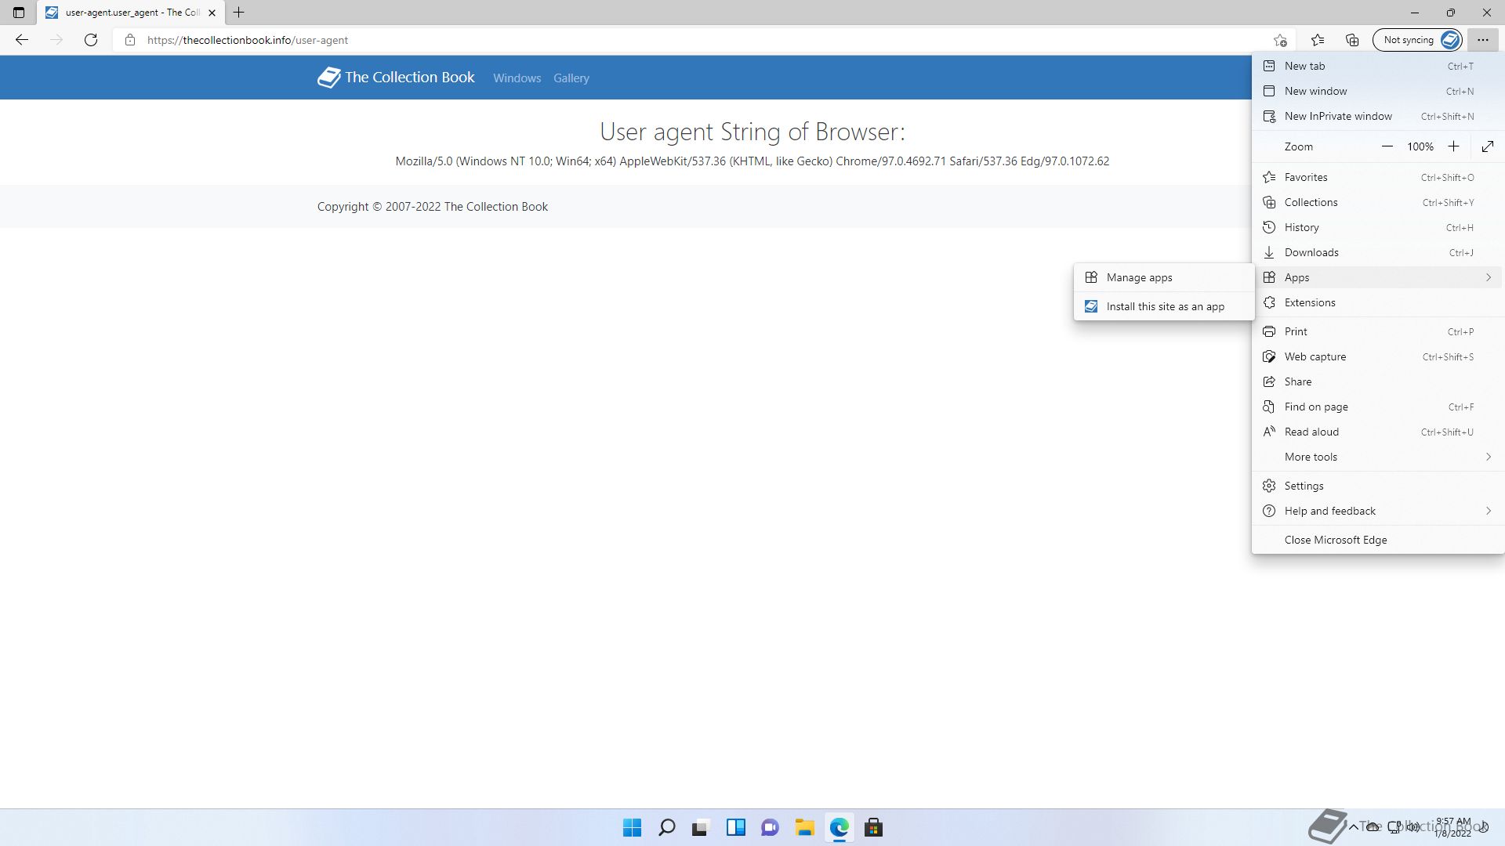The width and height of the screenshot is (1505, 846).
Task: Open History from the menu
Action: (1378, 227)
